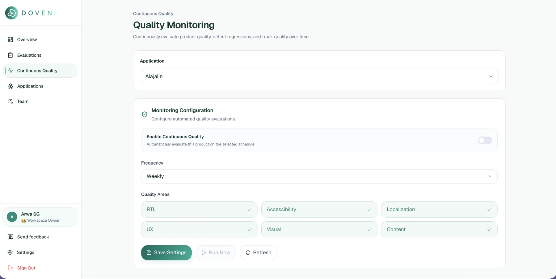Viewport: 556px width, 279px height.
Task: Uncheck the Accessibility quality area
Action: (319, 209)
